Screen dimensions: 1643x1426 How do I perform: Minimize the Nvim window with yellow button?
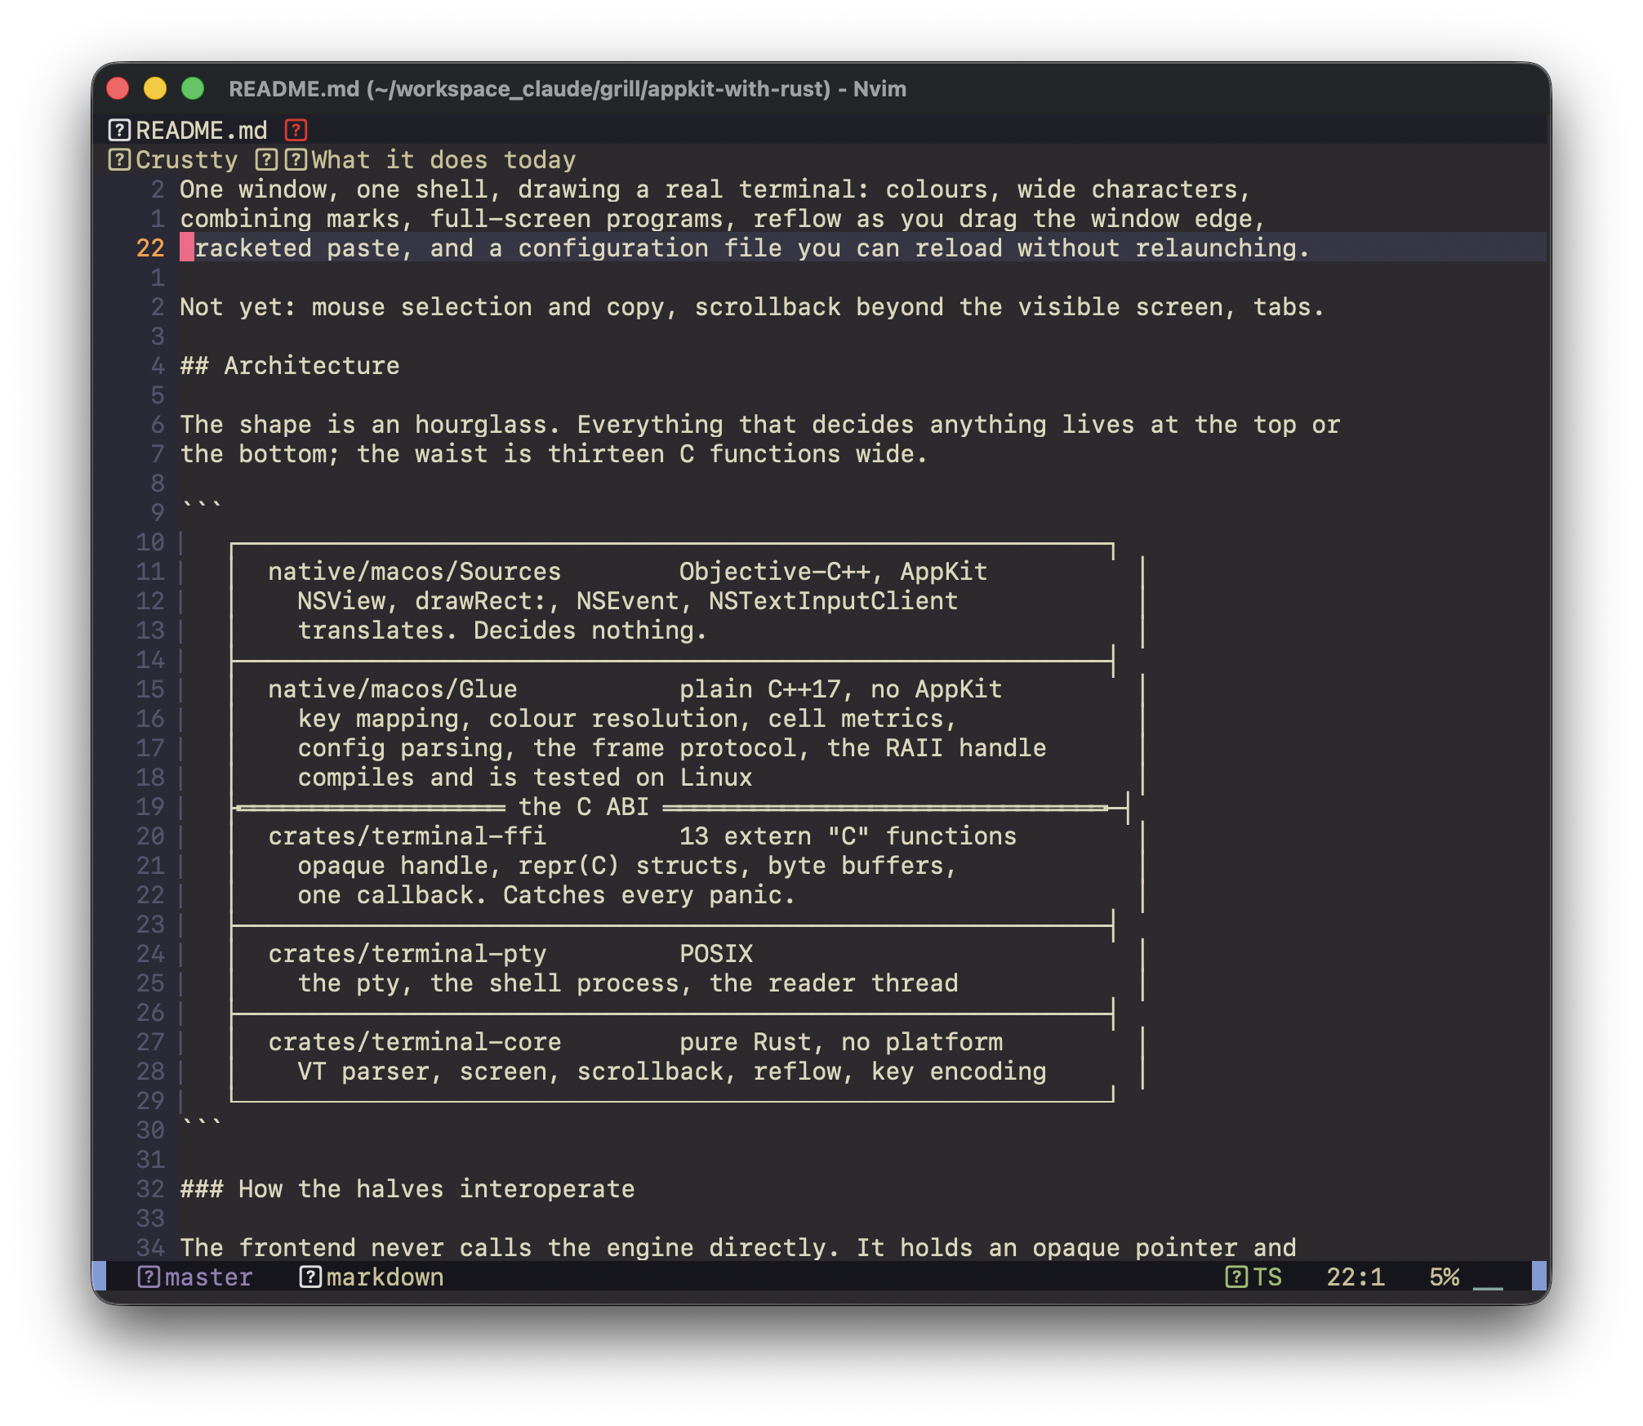[155, 88]
